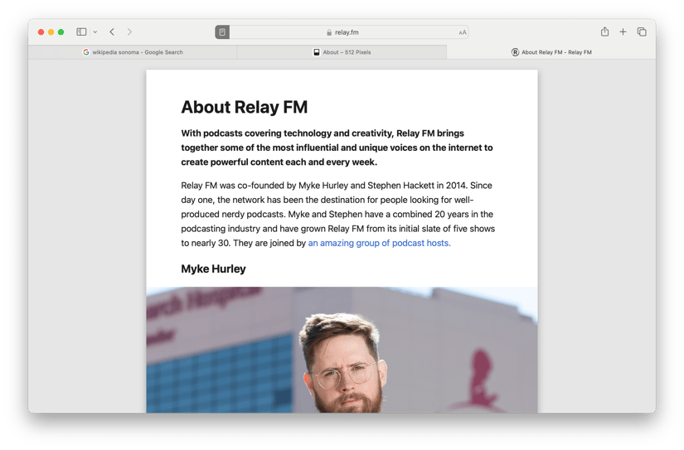Select the About Relay FM tab
Screen dimensions: 684x450
pyautogui.click(x=551, y=52)
